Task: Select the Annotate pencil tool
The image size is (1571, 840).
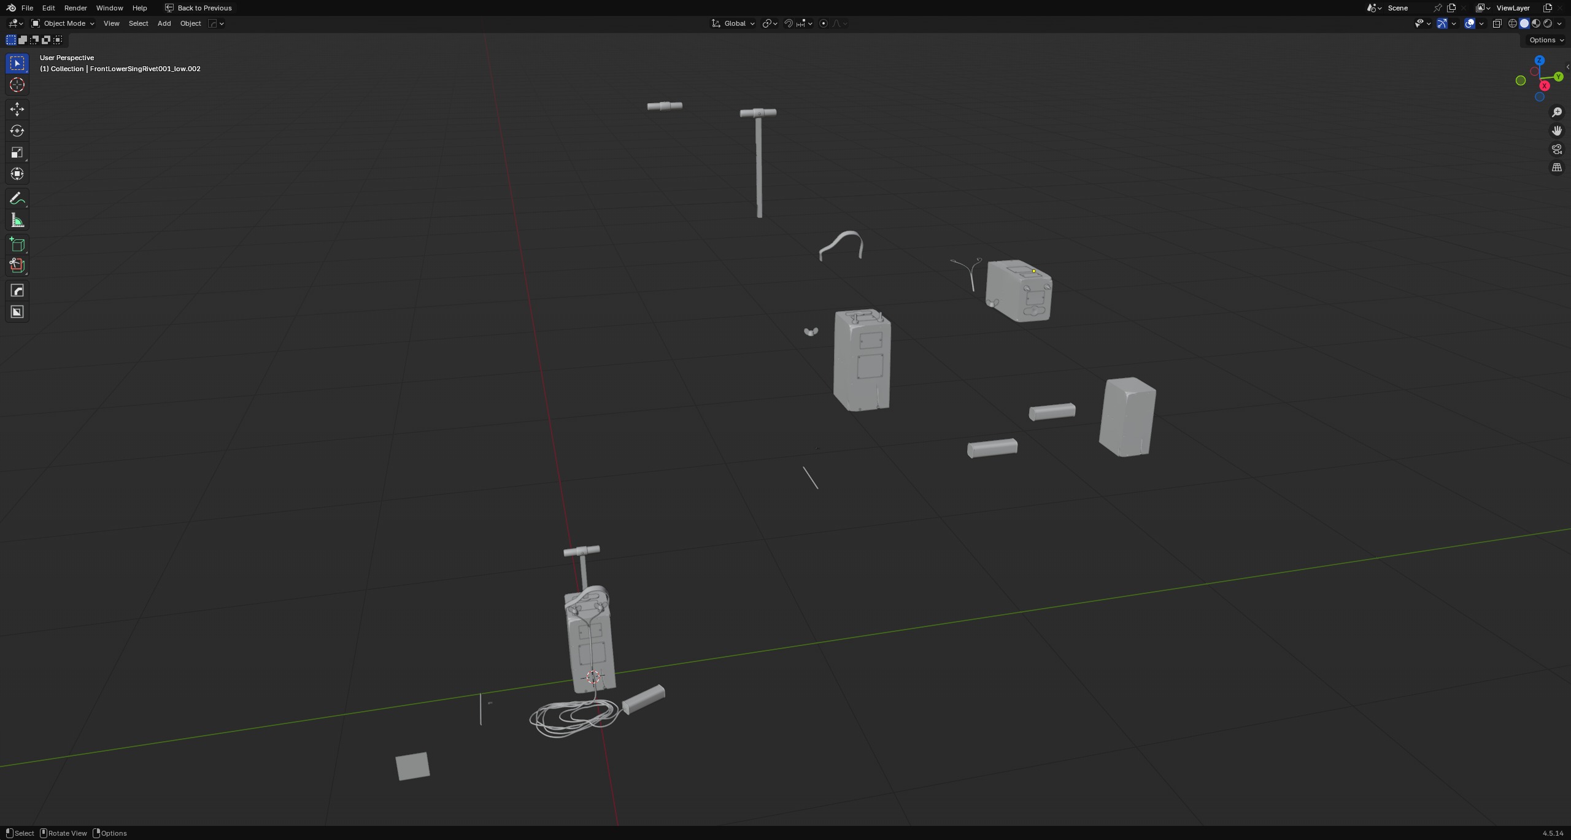Action: 17,199
